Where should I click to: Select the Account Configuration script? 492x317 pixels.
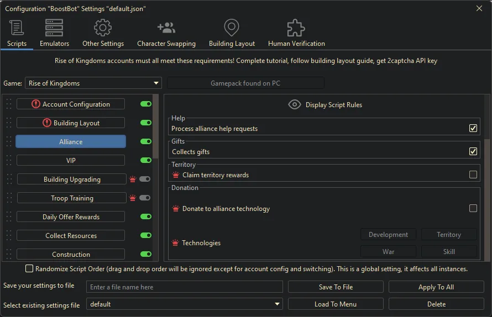click(71, 104)
